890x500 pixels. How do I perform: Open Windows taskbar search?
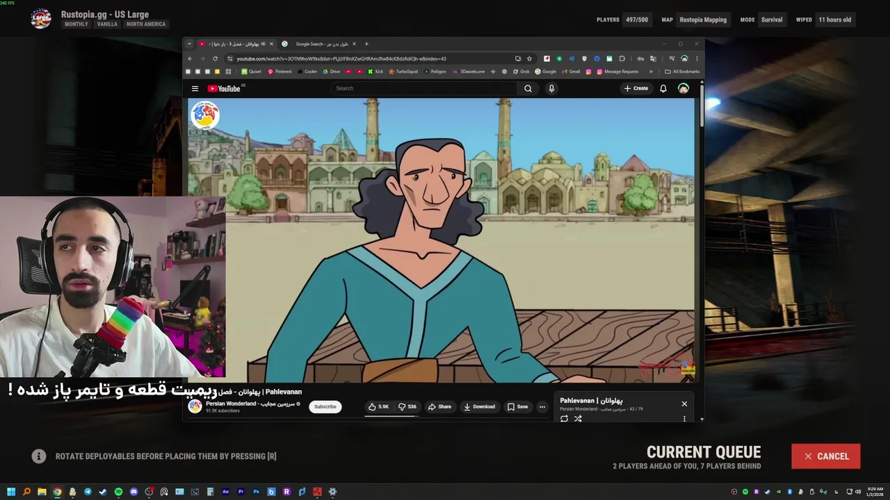(x=26, y=492)
